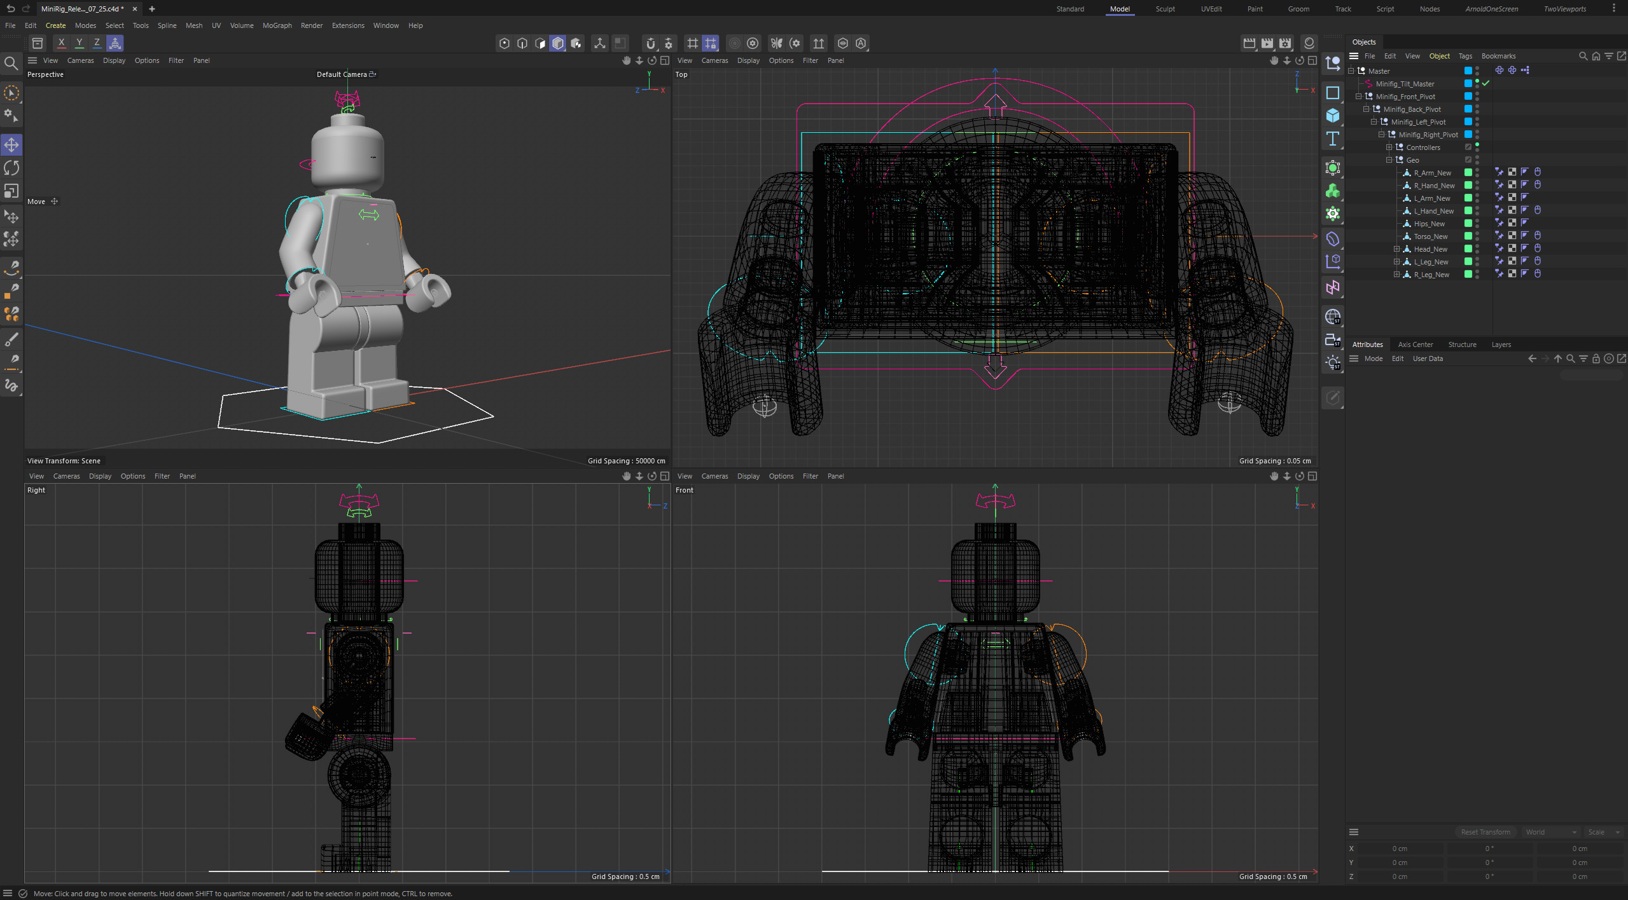Add a camera from the object palette
Viewport: 1628px width, 900px height.
point(1332,339)
